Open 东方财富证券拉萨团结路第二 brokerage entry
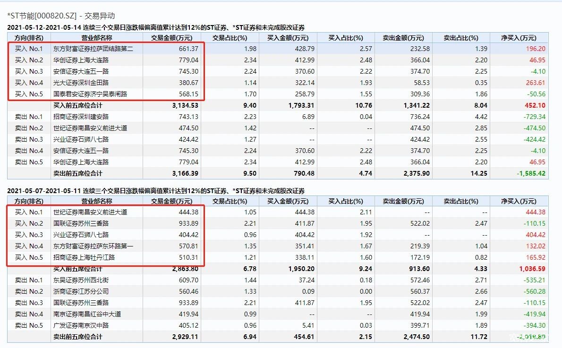 [93, 49]
